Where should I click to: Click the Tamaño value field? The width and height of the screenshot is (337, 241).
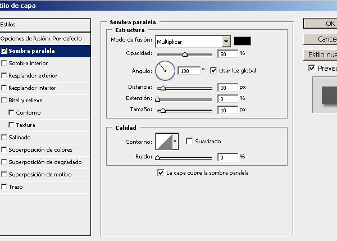pos(228,110)
